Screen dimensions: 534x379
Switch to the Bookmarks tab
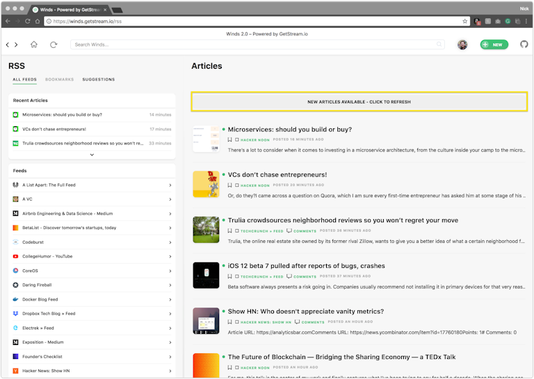[x=59, y=80]
